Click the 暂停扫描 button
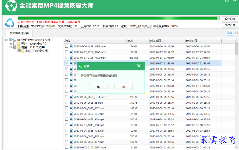 (230, 19)
